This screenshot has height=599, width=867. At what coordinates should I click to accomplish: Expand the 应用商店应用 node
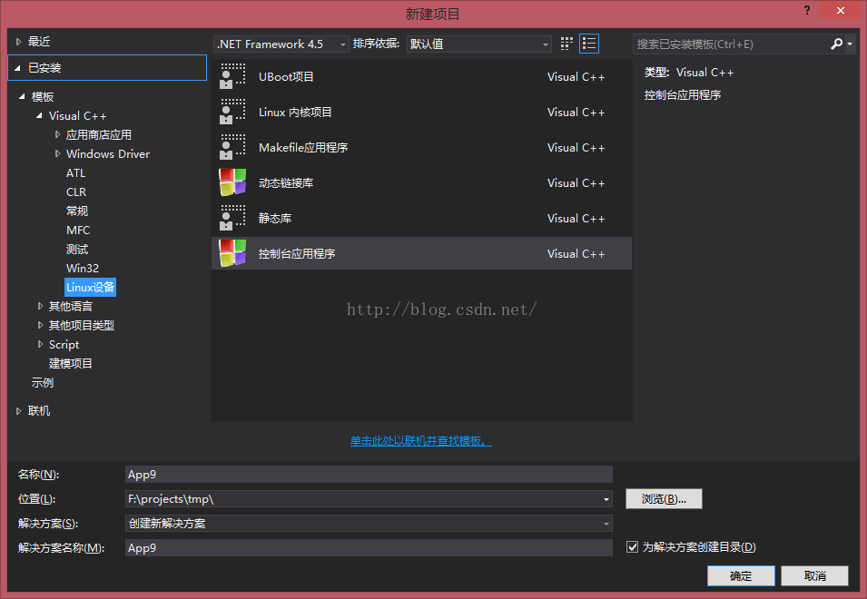(x=57, y=134)
